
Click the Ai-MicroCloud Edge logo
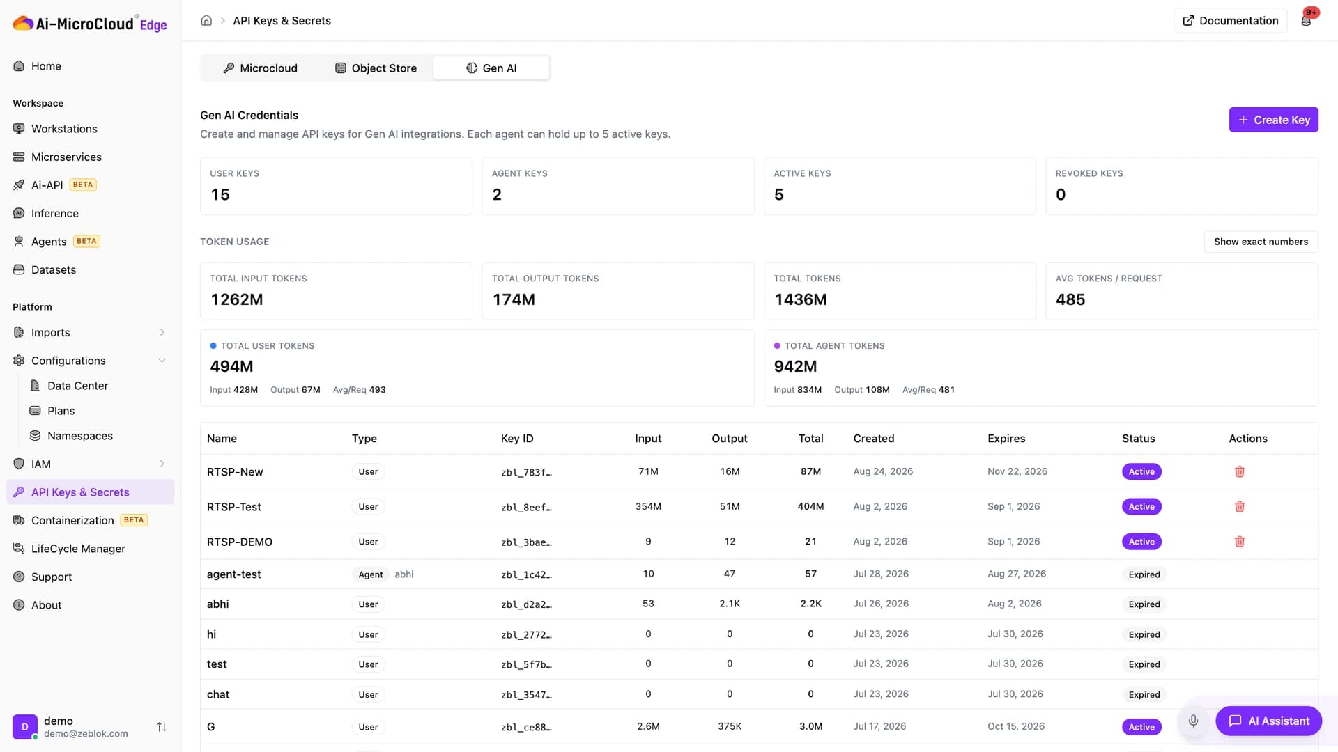90,24
